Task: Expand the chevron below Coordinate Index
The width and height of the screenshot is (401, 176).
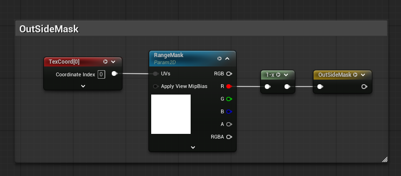Action: coord(83,86)
